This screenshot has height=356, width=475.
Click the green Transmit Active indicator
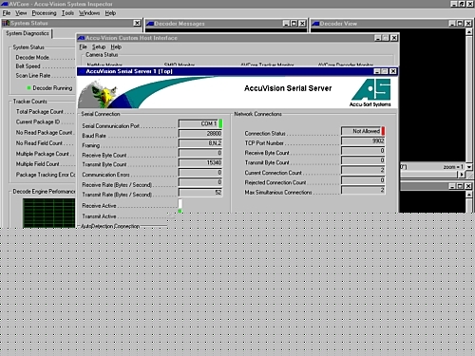point(180,211)
